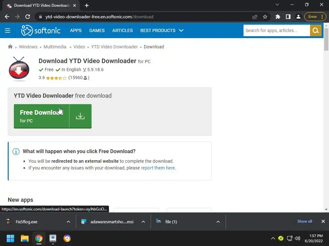
Task: Reload the page
Action: [28, 17]
